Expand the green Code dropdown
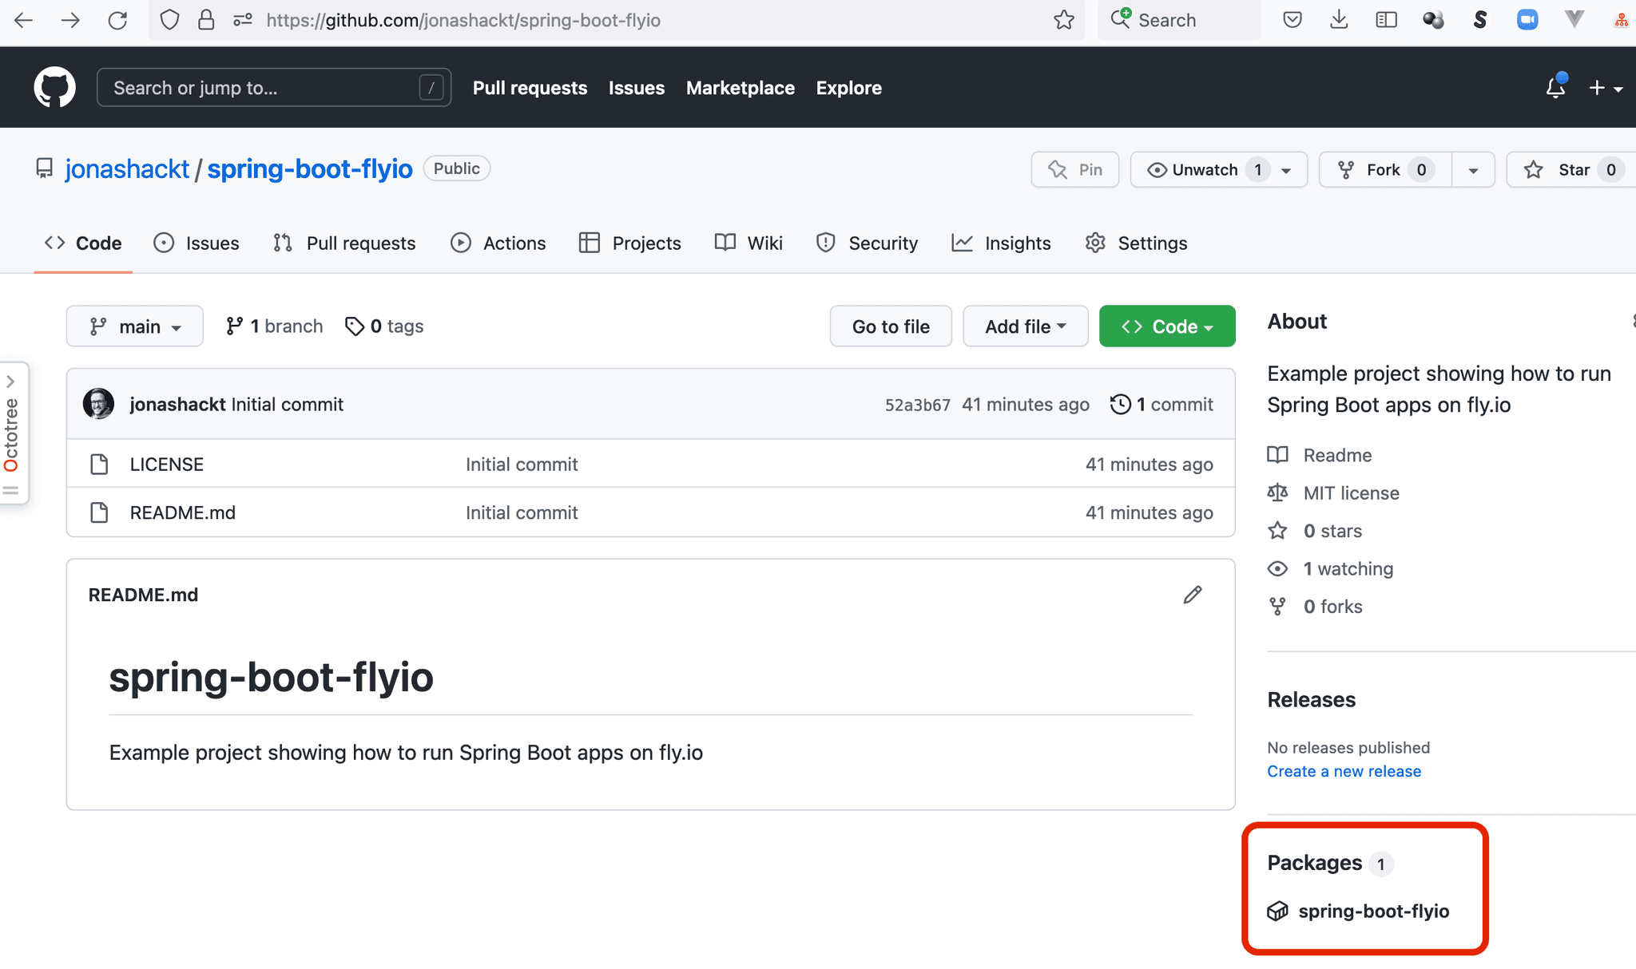The image size is (1636, 969). click(x=1166, y=326)
